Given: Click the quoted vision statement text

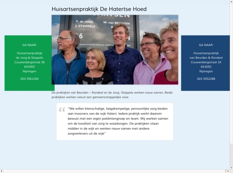Looking at the screenshot, I should coord(117,121).
